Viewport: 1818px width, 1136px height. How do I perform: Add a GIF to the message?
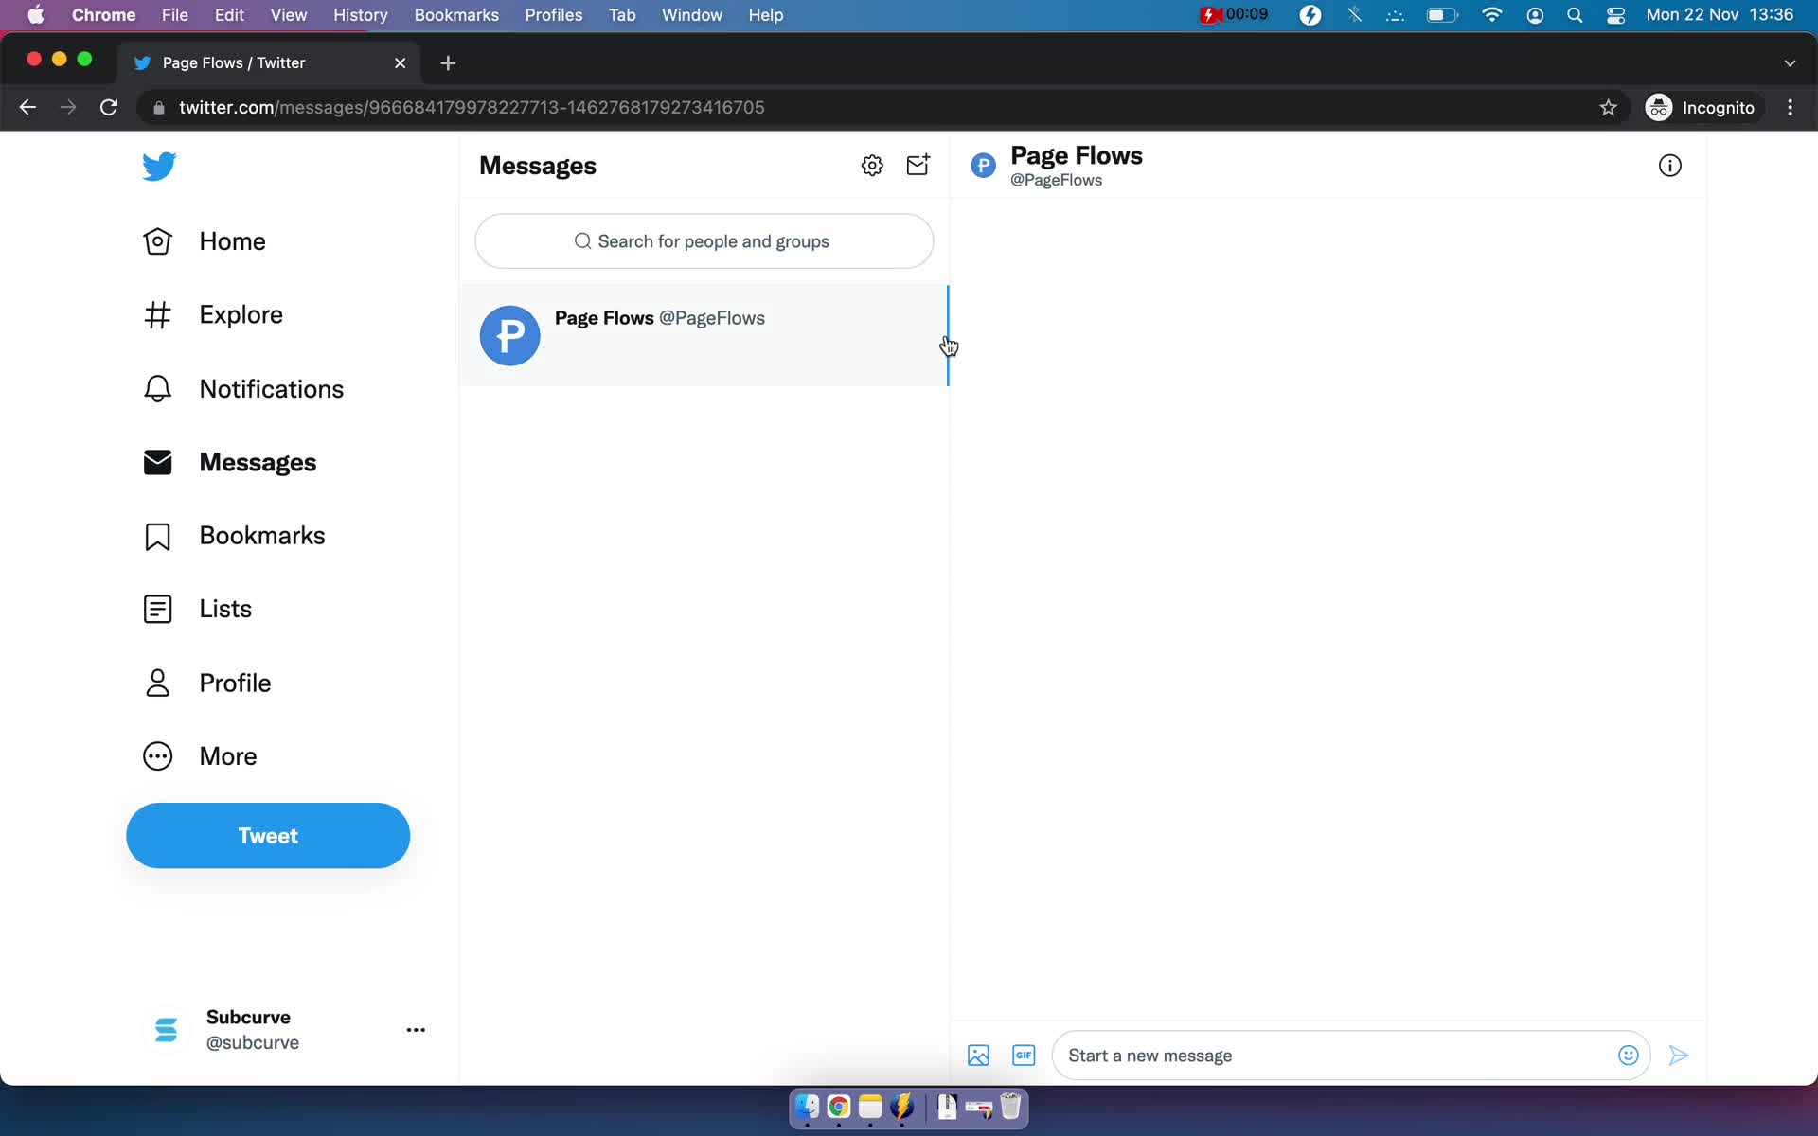coord(1024,1056)
